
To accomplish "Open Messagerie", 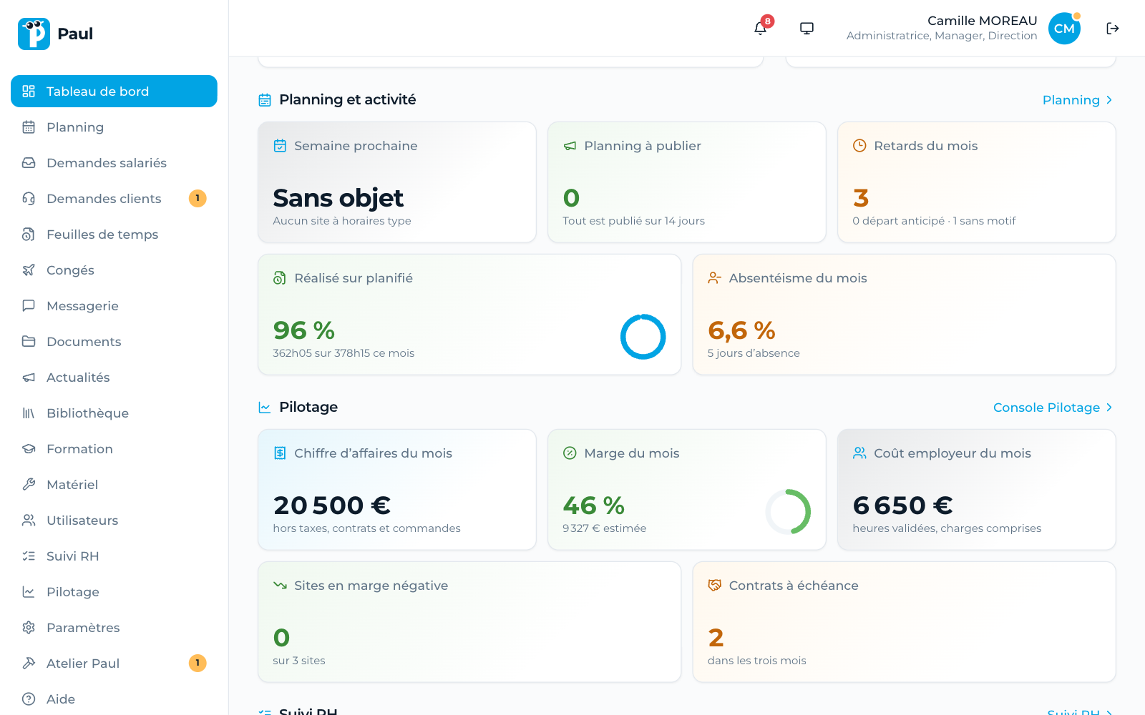I will click(x=114, y=306).
